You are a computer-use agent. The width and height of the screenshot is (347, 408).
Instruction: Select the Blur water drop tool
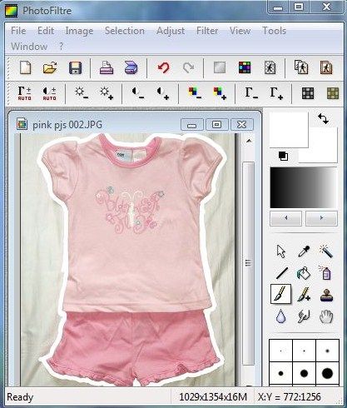point(280,316)
